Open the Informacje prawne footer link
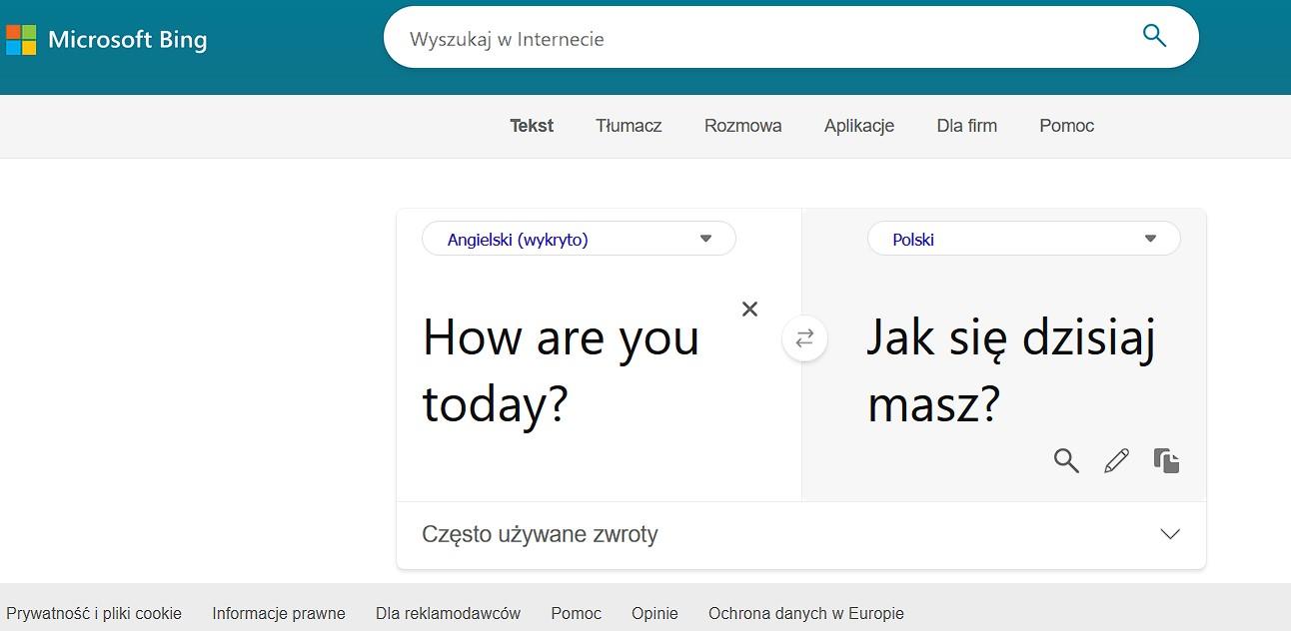The width and height of the screenshot is (1291, 631). pyautogui.click(x=279, y=613)
